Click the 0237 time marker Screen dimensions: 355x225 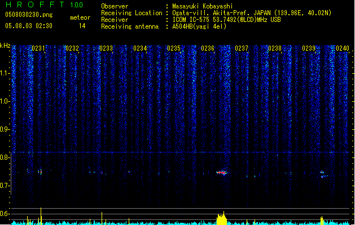tap(242, 48)
